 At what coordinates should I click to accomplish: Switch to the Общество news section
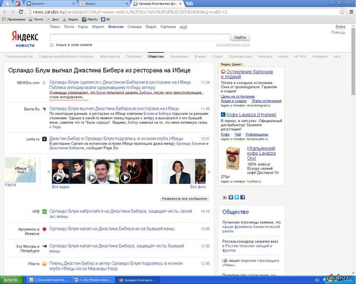click(155, 56)
